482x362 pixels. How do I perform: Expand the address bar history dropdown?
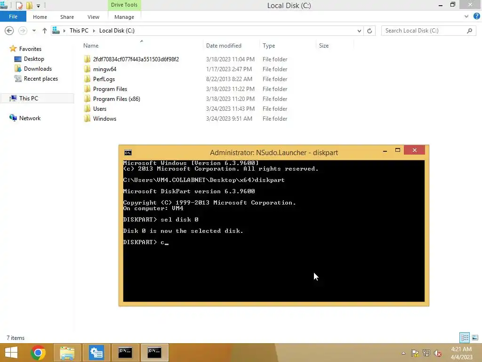(x=359, y=31)
